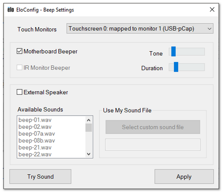
Task: Select beep-07a.wav in the list
Action: [x=51, y=134]
